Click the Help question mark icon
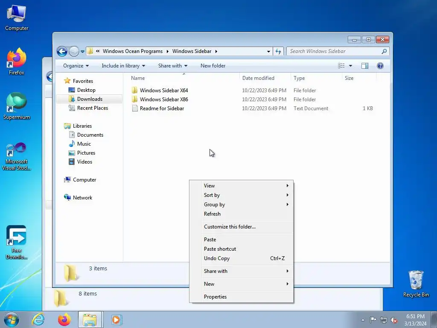Image resolution: width=437 pixels, height=328 pixels. [380, 66]
